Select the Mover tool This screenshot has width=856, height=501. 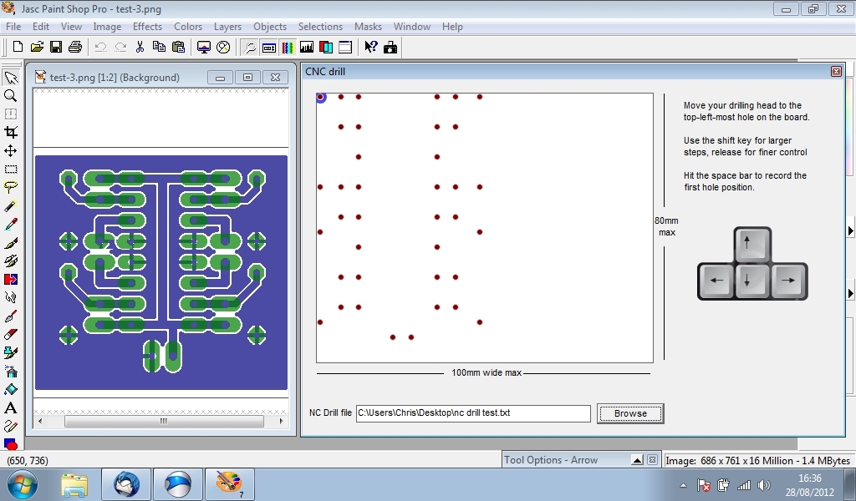pyautogui.click(x=11, y=151)
